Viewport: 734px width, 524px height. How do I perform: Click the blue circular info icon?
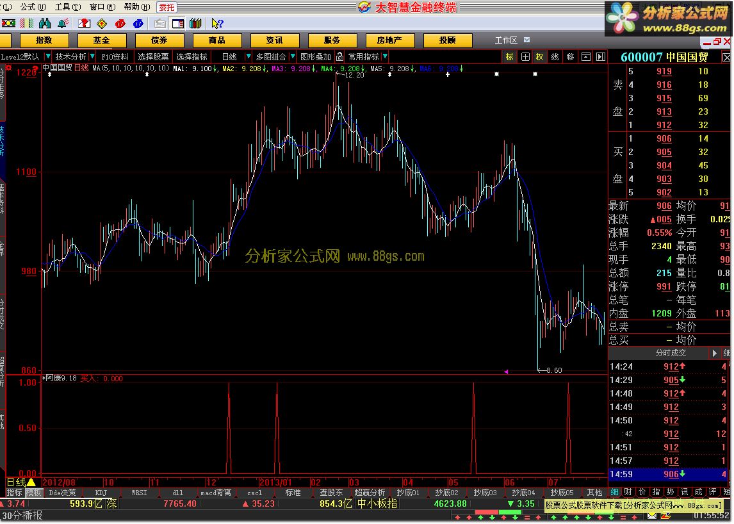[x=138, y=24]
